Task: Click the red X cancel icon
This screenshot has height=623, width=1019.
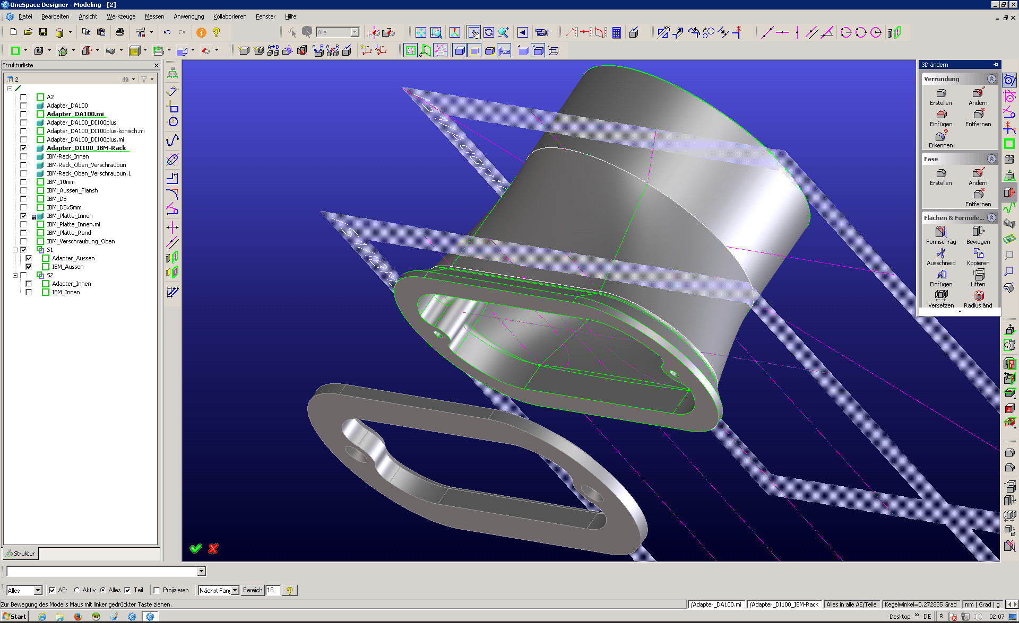Action: (213, 548)
